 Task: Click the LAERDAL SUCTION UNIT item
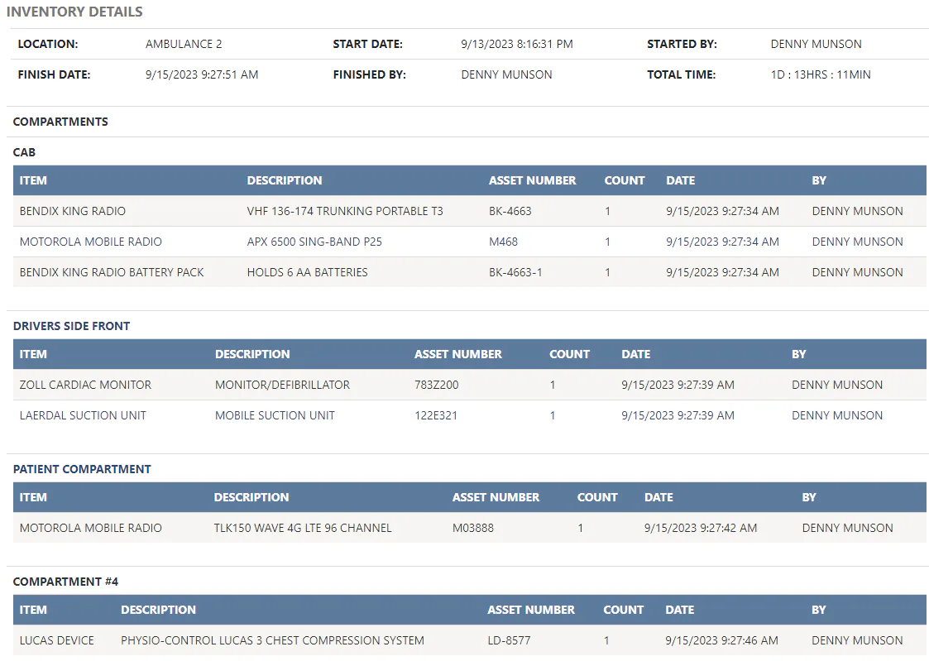click(83, 416)
